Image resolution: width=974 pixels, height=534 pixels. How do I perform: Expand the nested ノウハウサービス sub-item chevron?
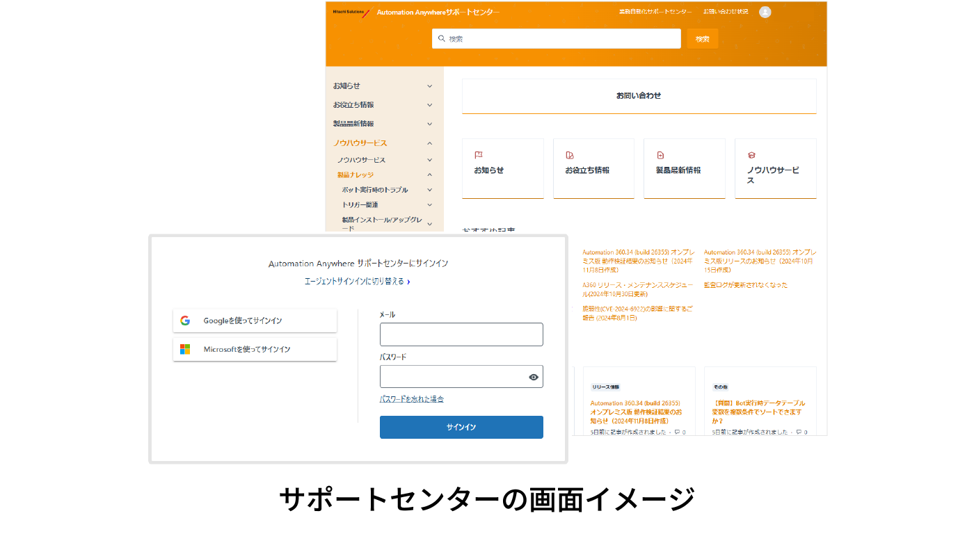(x=429, y=160)
